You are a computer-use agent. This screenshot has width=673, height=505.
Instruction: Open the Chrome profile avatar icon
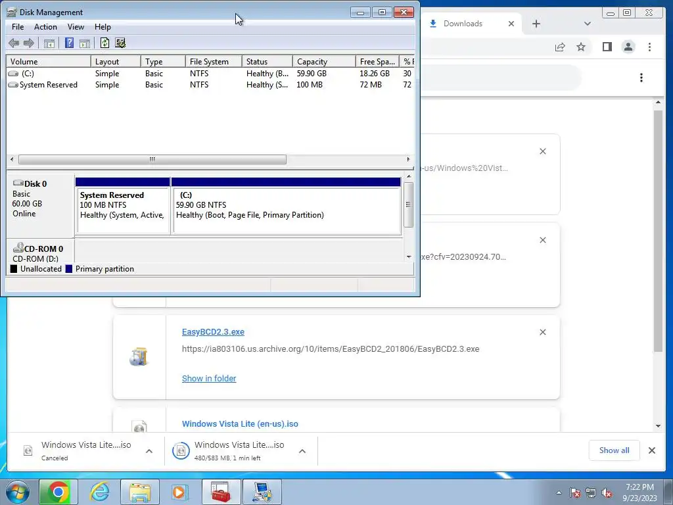click(628, 47)
